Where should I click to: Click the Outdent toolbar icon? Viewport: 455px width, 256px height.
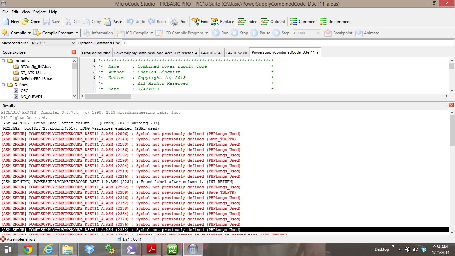[265, 22]
